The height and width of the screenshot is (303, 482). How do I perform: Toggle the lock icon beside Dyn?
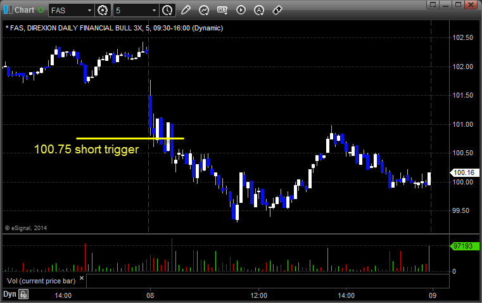(x=23, y=294)
